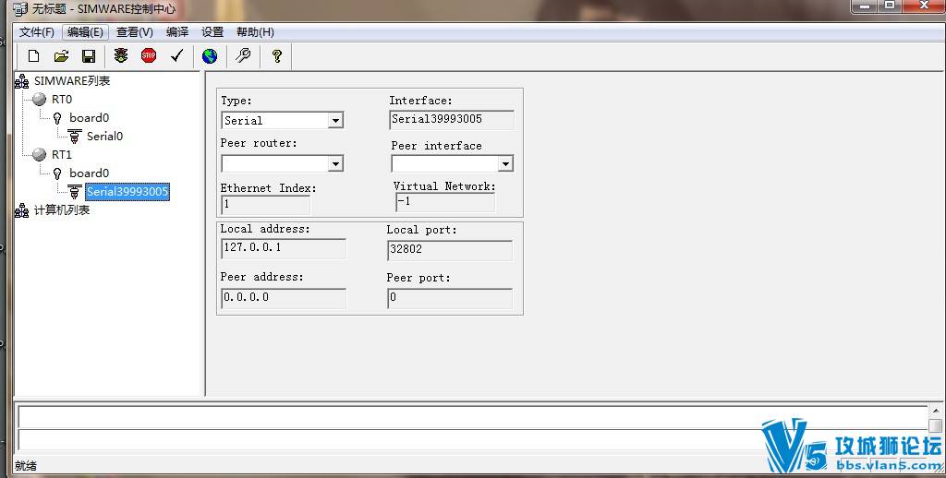946x478 pixels.
Task: Click the globe toolbar icon
Action: pos(210,56)
